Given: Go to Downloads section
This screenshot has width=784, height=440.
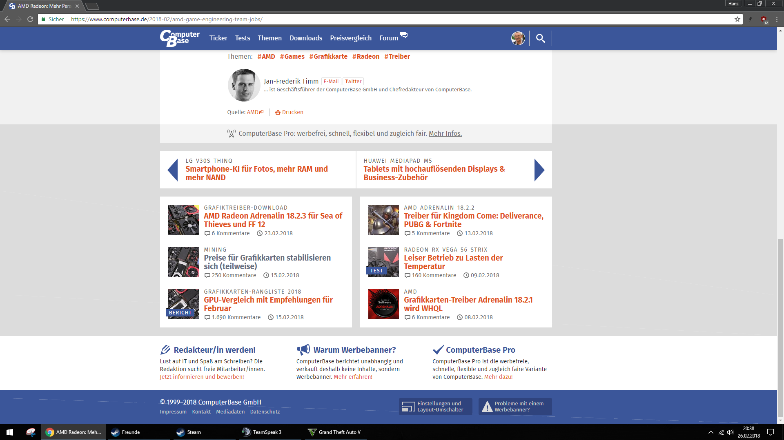Looking at the screenshot, I should (306, 38).
